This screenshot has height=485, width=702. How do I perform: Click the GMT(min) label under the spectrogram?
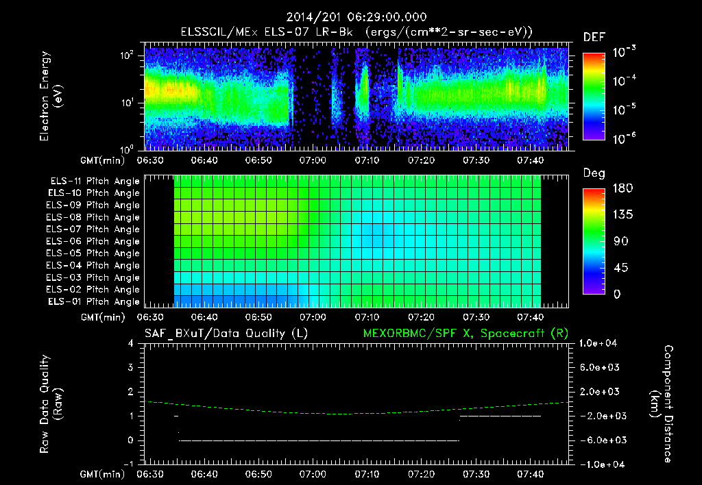coord(103,160)
